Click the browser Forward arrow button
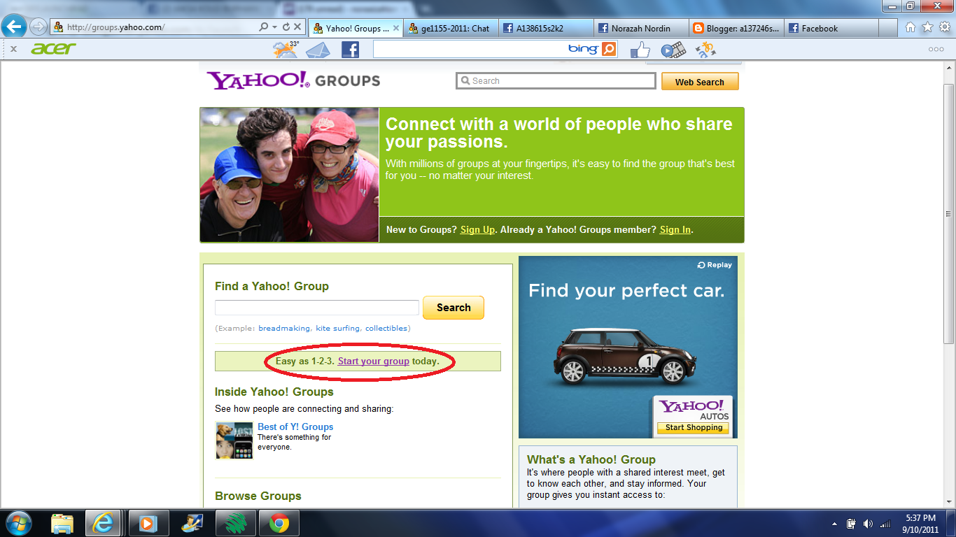 coord(38,27)
